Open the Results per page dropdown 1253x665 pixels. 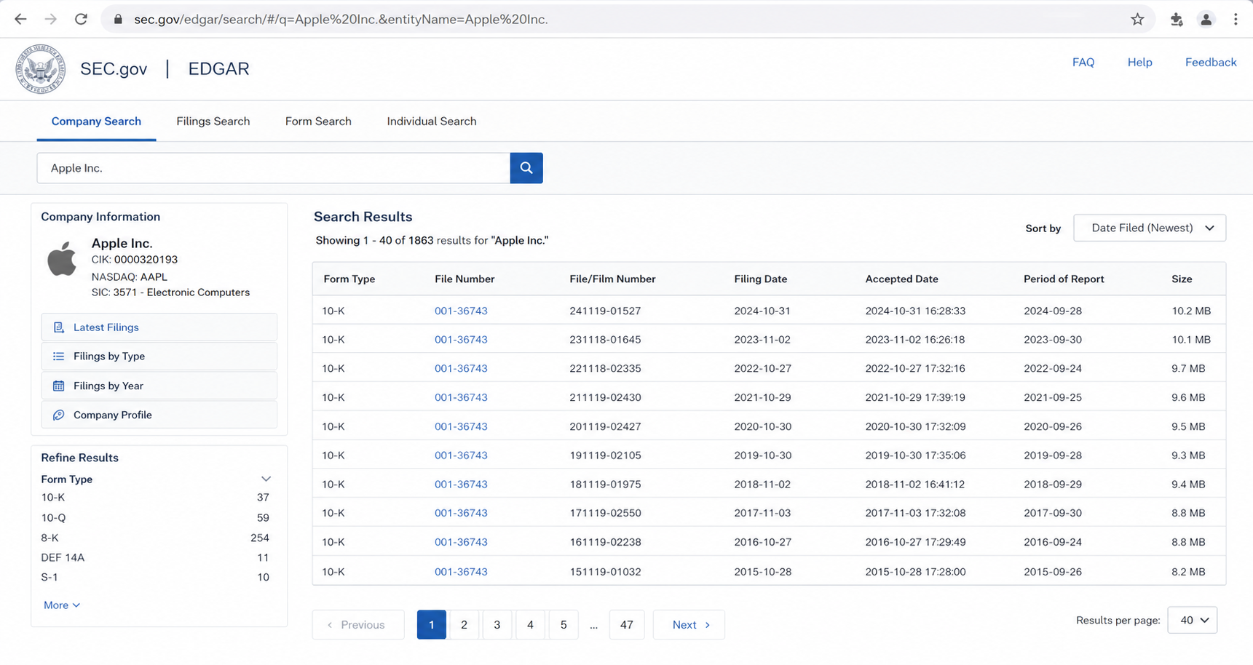click(1193, 620)
